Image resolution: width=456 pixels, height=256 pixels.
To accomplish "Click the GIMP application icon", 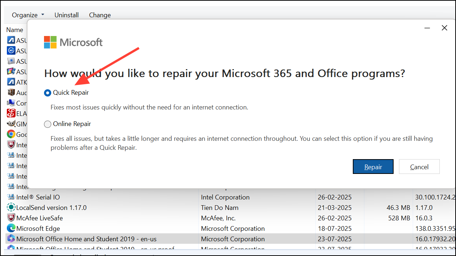I will (11, 123).
